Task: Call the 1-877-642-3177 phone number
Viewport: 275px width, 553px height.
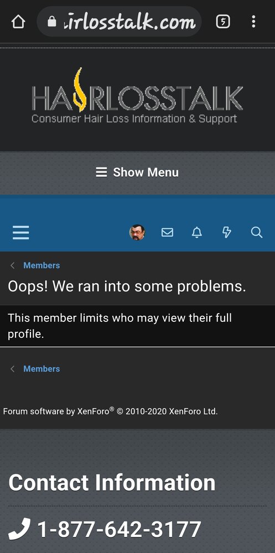Action: (120, 529)
